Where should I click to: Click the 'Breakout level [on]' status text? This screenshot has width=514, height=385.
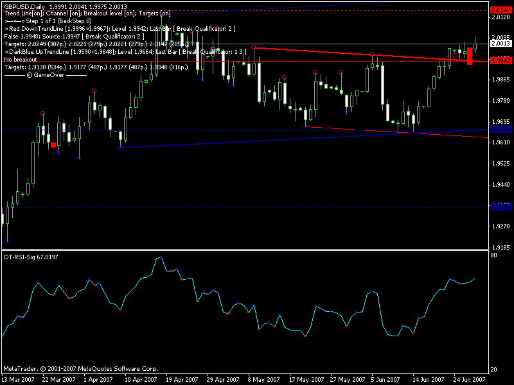pyautogui.click(x=112, y=13)
